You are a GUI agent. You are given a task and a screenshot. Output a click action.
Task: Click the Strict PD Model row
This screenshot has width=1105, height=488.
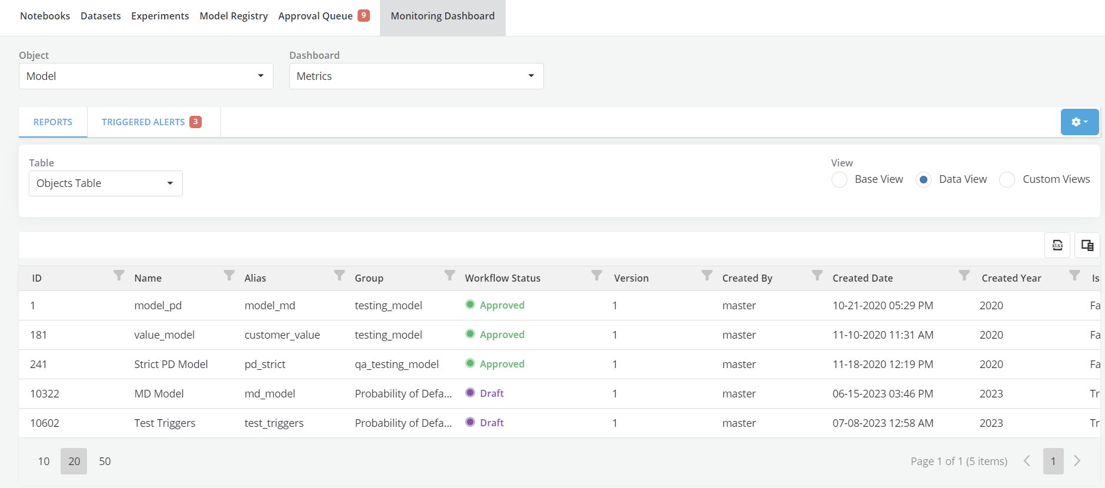pyautogui.click(x=171, y=365)
